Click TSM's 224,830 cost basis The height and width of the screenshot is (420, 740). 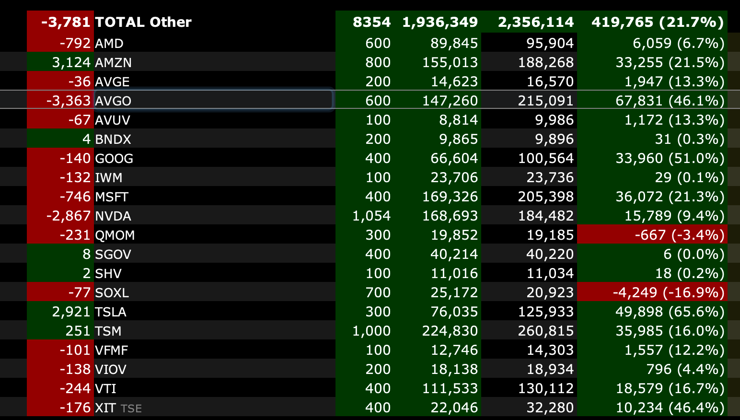(x=450, y=331)
